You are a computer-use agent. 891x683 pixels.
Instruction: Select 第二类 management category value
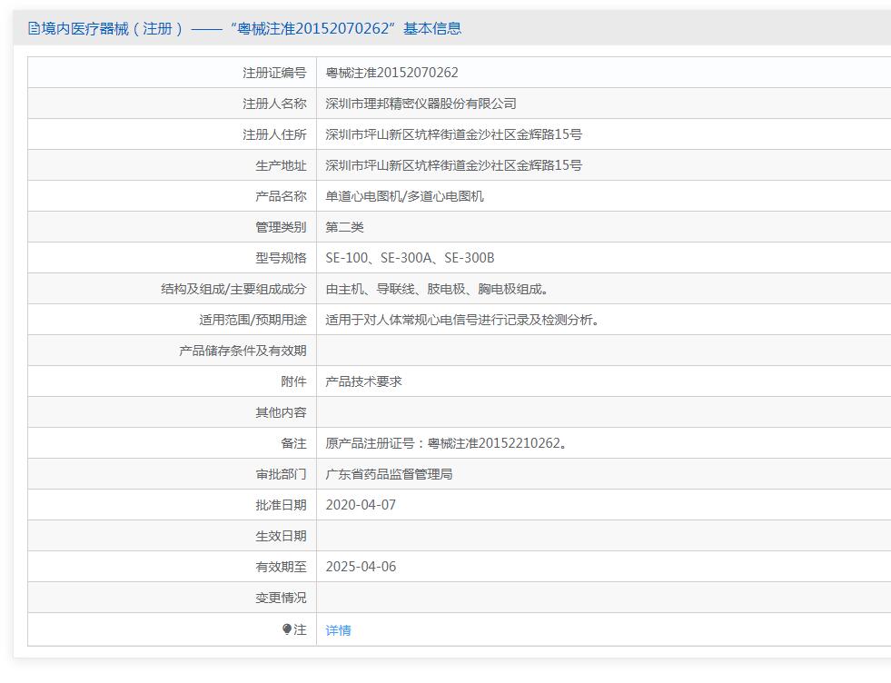(x=344, y=227)
